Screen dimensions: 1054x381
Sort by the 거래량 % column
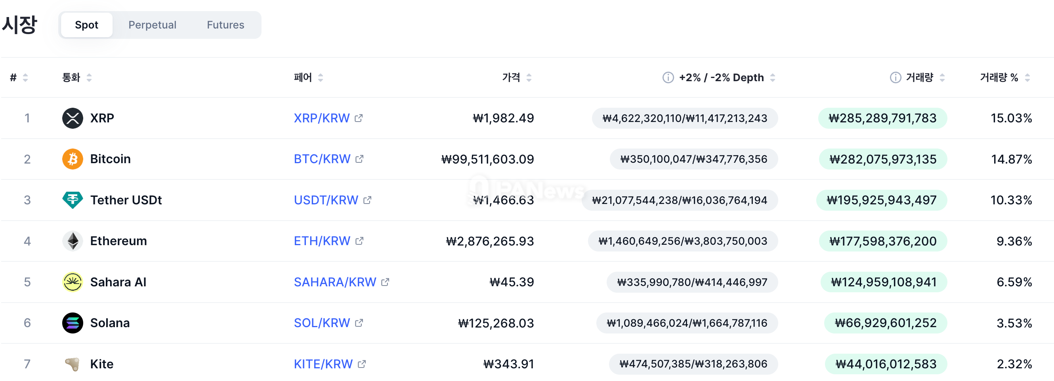pos(1027,77)
